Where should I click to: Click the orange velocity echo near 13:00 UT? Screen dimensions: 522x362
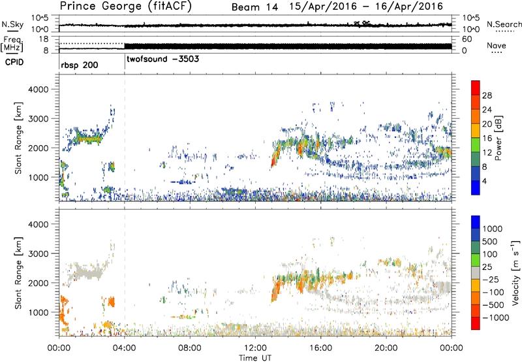click(x=275, y=292)
